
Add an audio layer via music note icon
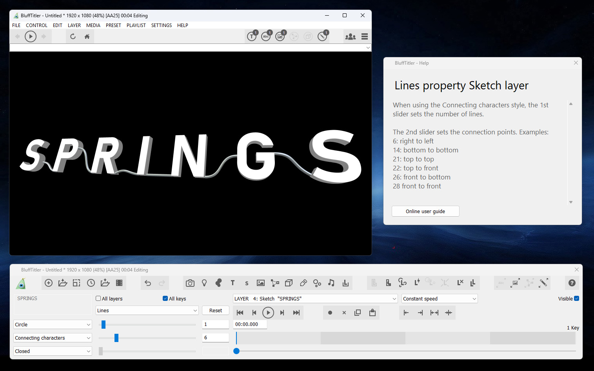[x=331, y=283]
